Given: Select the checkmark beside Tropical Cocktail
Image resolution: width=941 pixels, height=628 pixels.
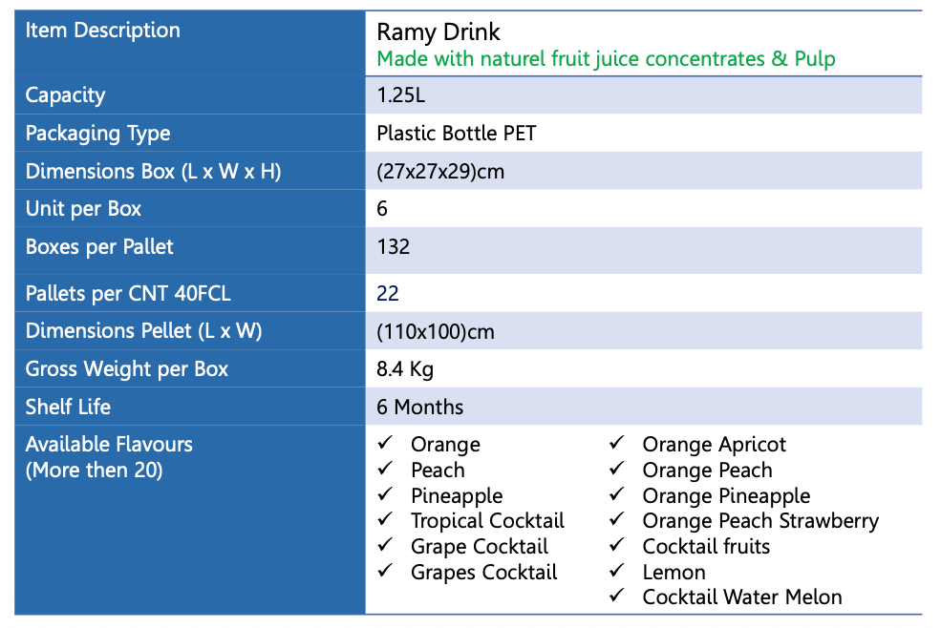Looking at the screenshot, I should point(385,520).
